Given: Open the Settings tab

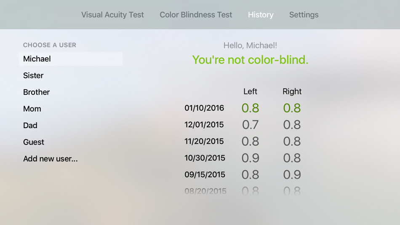Looking at the screenshot, I should pos(304,15).
